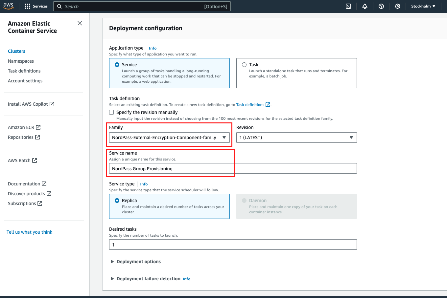Screen dimensions: 447x298
Task: Open Amazon ECR sidebar link
Action: click(21, 127)
